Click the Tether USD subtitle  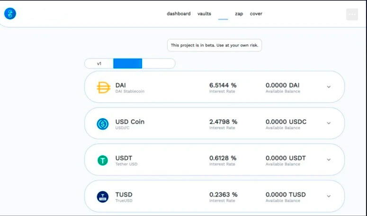pos(126,164)
